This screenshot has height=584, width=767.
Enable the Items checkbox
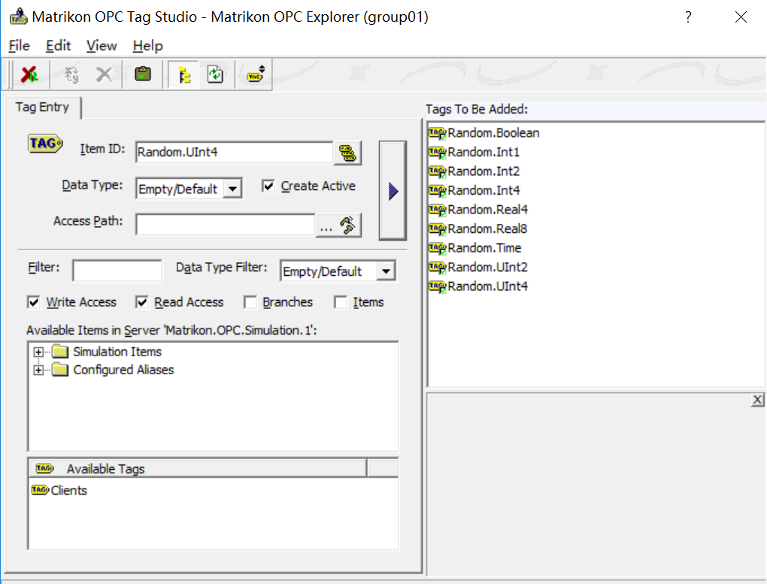pyautogui.click(x=341, y=302)
